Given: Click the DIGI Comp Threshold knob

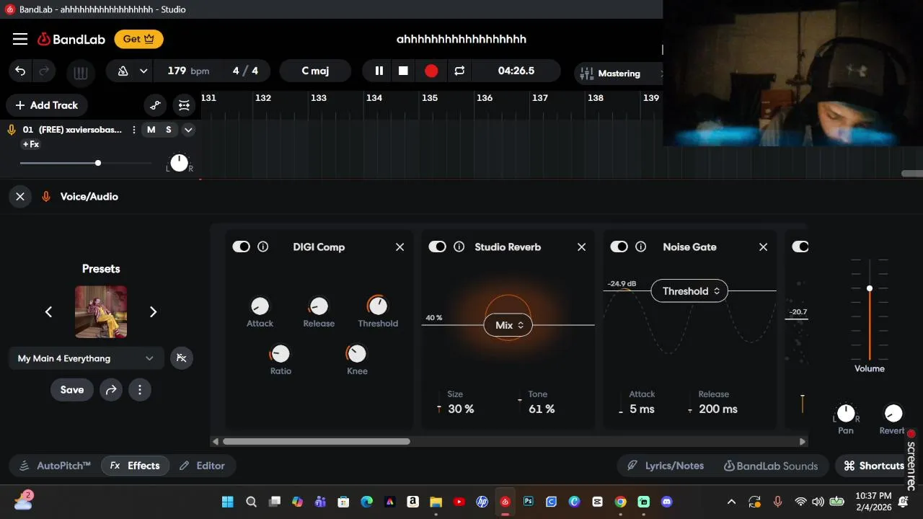Looking at the screenshot, I should click(x=377, y=306).
